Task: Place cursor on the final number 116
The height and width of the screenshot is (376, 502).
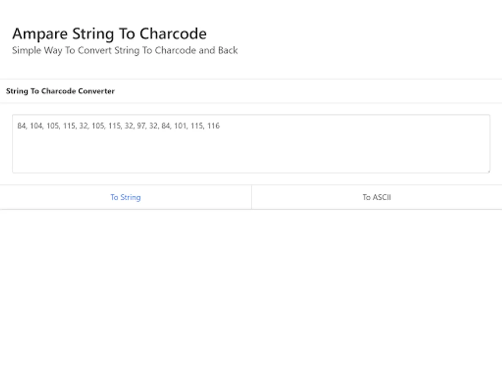Action: click(213, 126)
